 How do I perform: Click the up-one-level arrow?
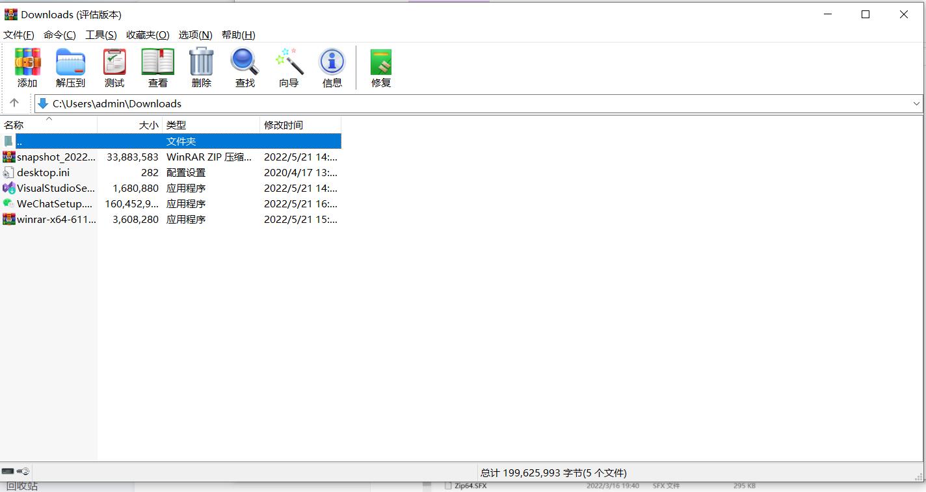pos(16,103)
